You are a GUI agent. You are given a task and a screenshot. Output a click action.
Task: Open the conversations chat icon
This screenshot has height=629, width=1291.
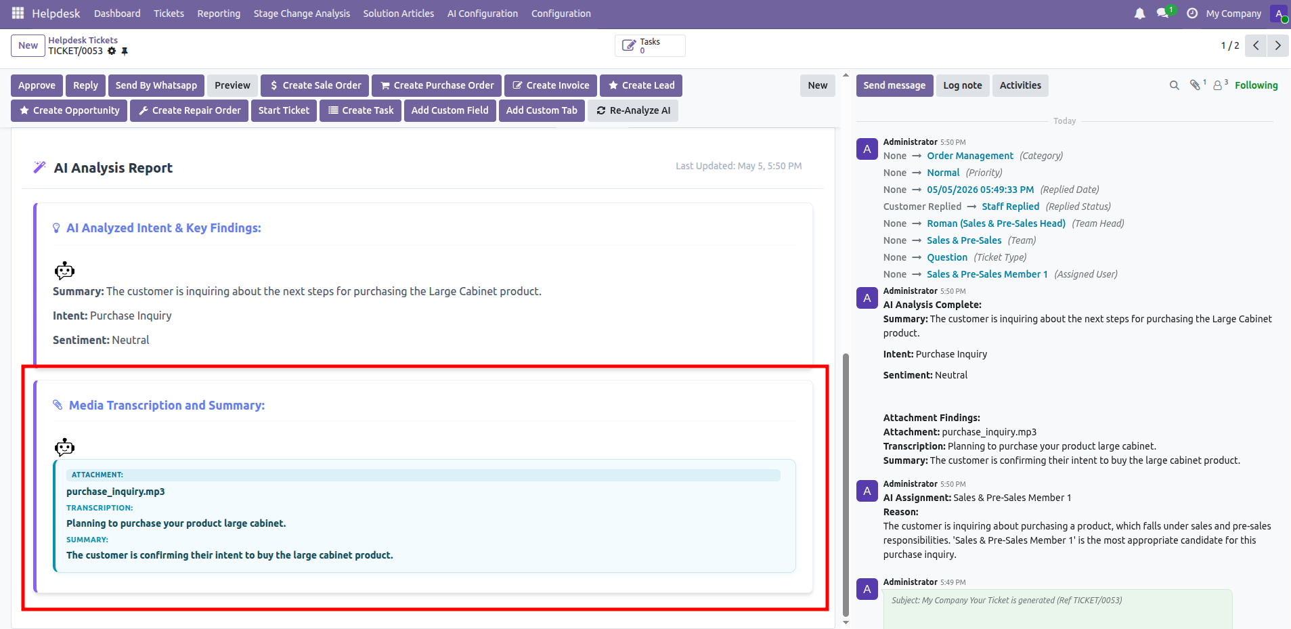point(1163,13)
